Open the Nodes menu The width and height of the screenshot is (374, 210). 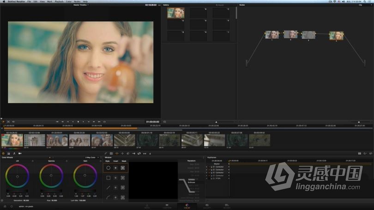click(77, 1)
